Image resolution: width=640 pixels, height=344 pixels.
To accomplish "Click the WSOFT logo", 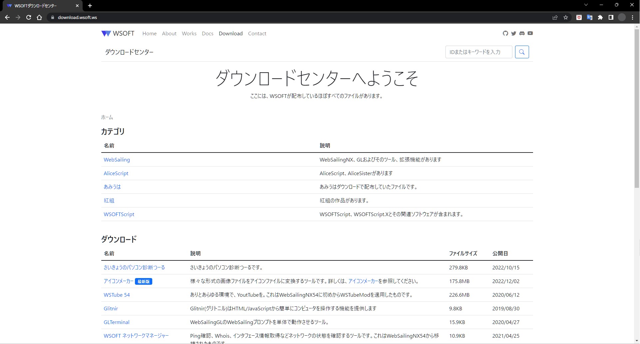I will tap(117, 33).
